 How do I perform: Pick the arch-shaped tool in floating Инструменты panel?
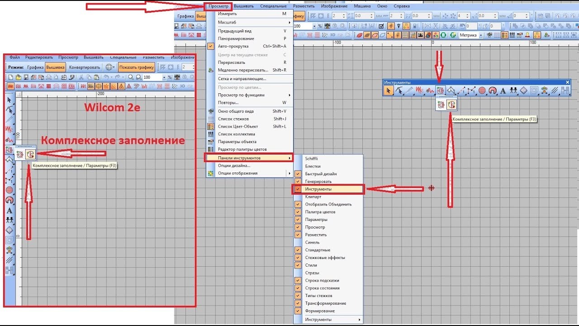click(493, 91)
